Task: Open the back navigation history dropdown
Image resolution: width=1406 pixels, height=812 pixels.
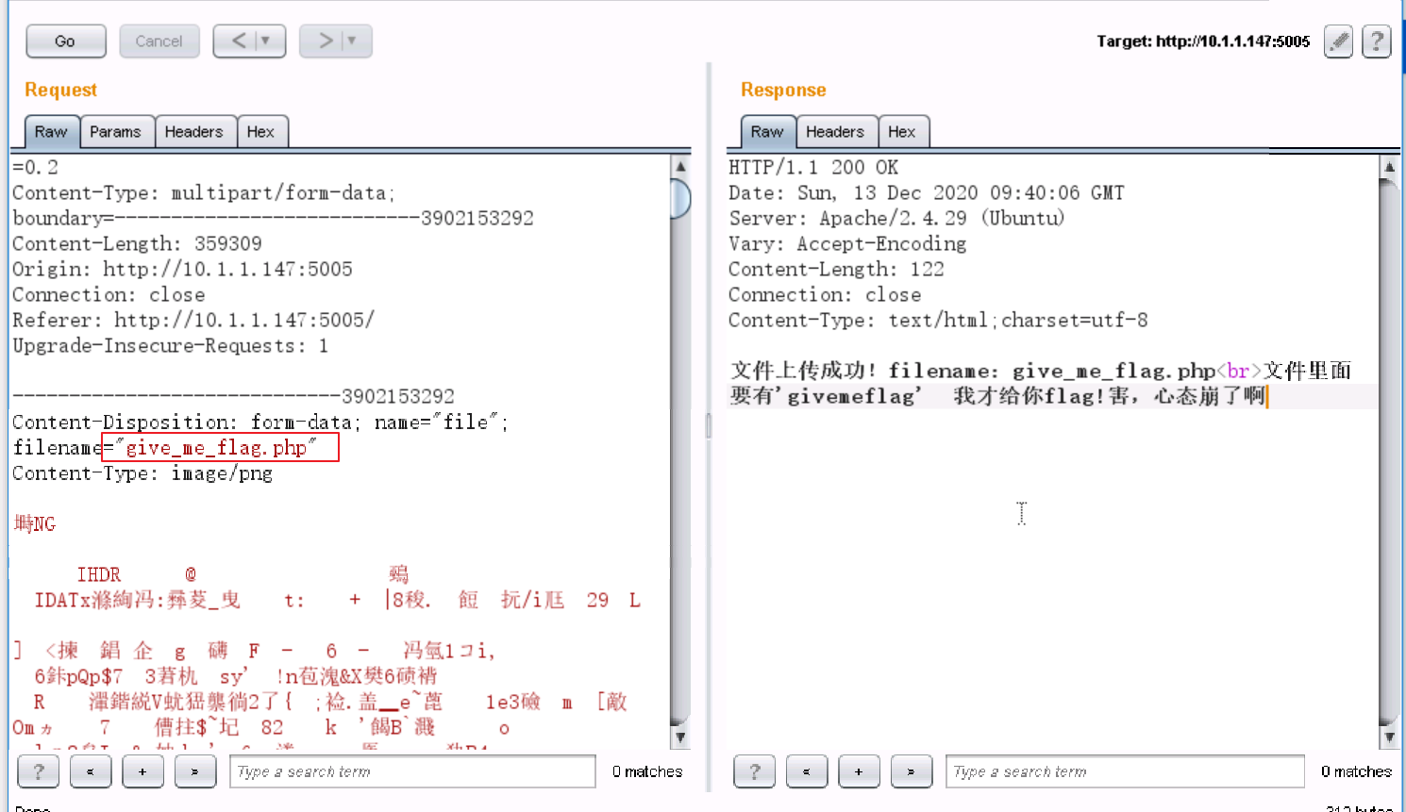Action: (264, 41)
